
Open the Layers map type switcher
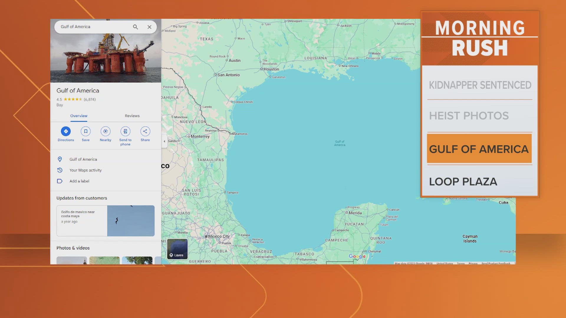177,249
